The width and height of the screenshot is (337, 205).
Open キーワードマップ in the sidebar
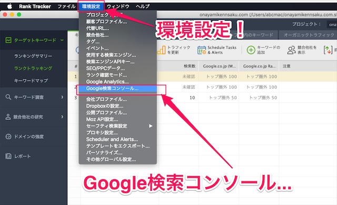tap(31, 80)
